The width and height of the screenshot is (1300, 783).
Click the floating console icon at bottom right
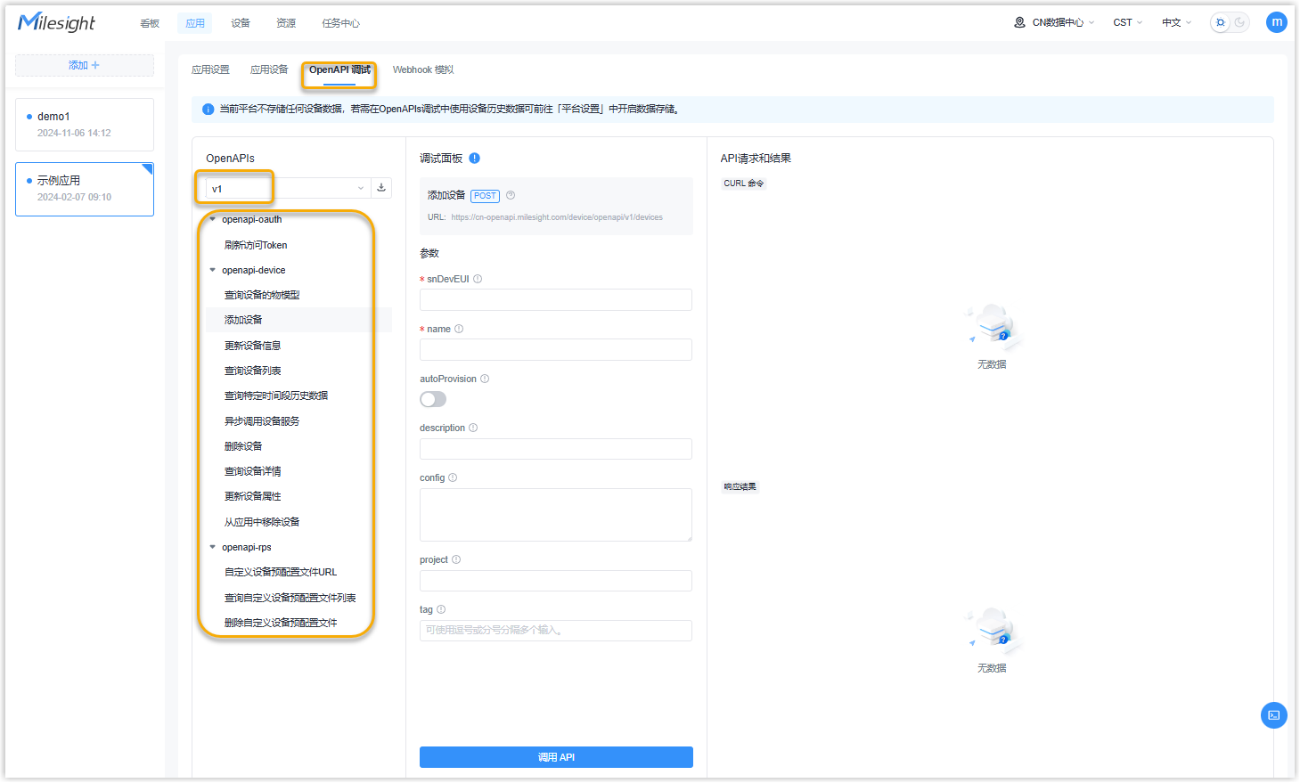1273,715
